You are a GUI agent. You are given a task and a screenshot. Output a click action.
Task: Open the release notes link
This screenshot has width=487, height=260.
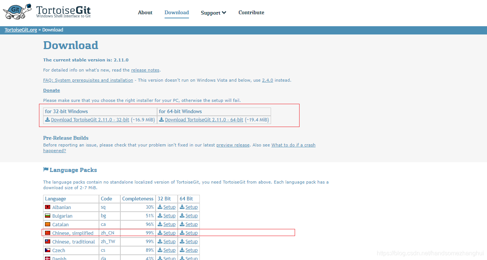(x=145, y=70)
